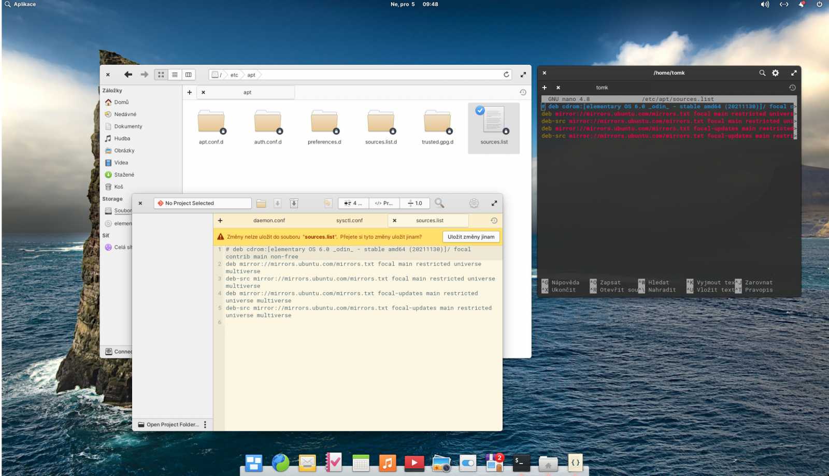This screenshot has height=476, width=829.
Task: Open closed-tabs history in Files
Action: click(x=523, y=92)
